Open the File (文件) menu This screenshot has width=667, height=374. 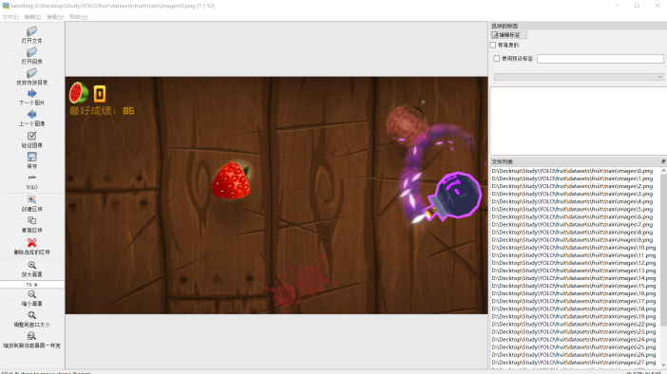pyautogui.click(x=10, y=17)
